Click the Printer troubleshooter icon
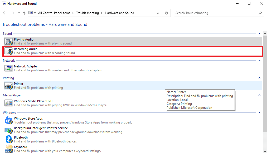The height and width of the screenshot is (153, 267). pyautogui.click(x=9, y=86)
